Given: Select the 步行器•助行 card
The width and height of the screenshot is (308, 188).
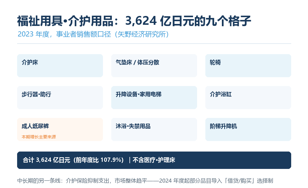Looking at the screenshot, I should coord(60,97).
